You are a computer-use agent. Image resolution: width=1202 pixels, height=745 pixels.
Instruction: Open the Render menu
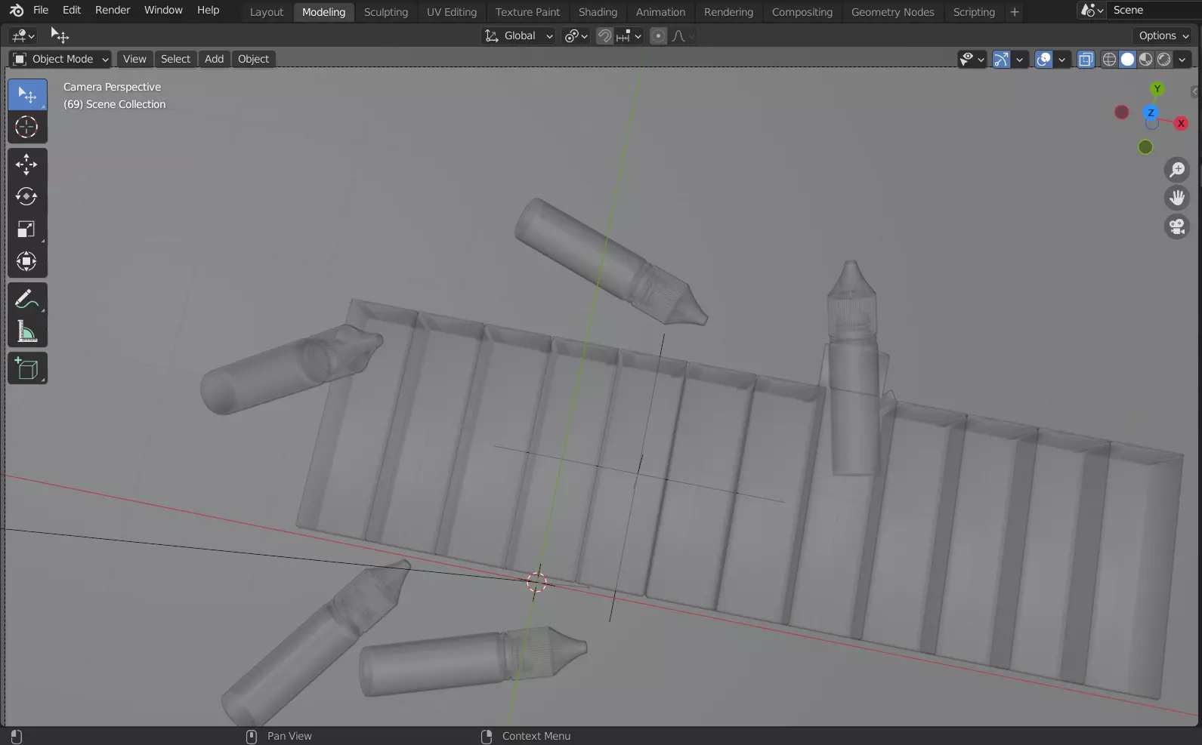(113, 10)
